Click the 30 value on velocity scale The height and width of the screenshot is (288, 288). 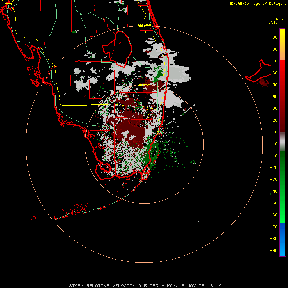point(275,108)
